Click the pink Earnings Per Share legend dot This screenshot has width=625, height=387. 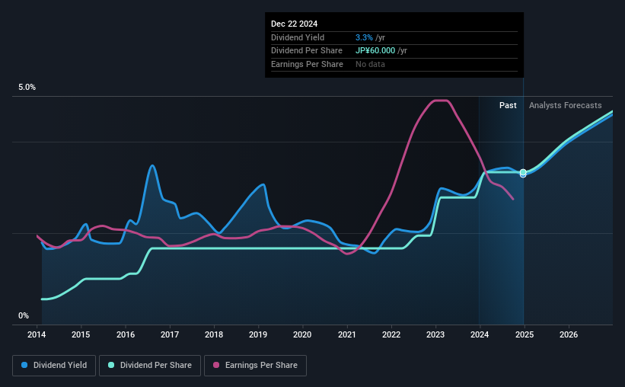pyautogui.click(x=216, y=365)
